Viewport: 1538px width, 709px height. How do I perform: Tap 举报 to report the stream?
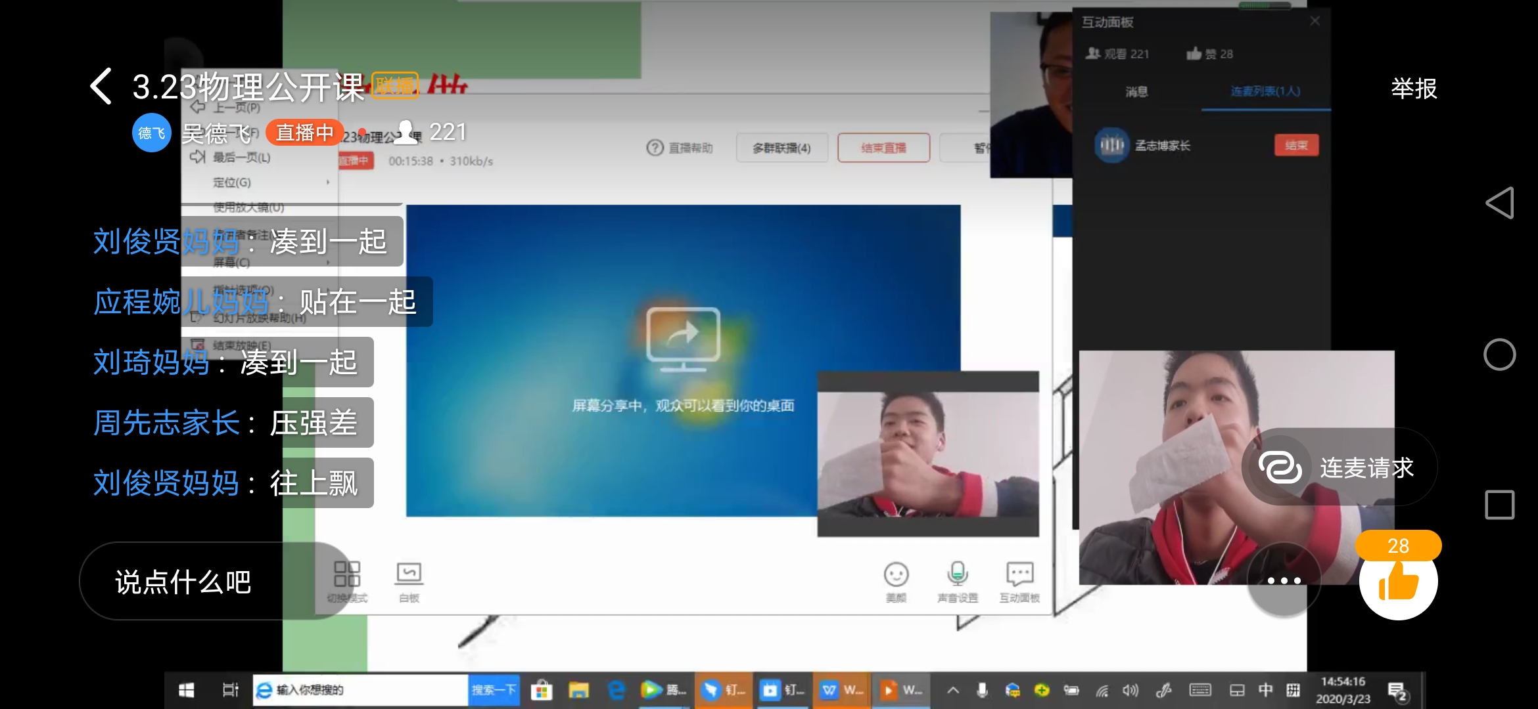pos(1414,88)
